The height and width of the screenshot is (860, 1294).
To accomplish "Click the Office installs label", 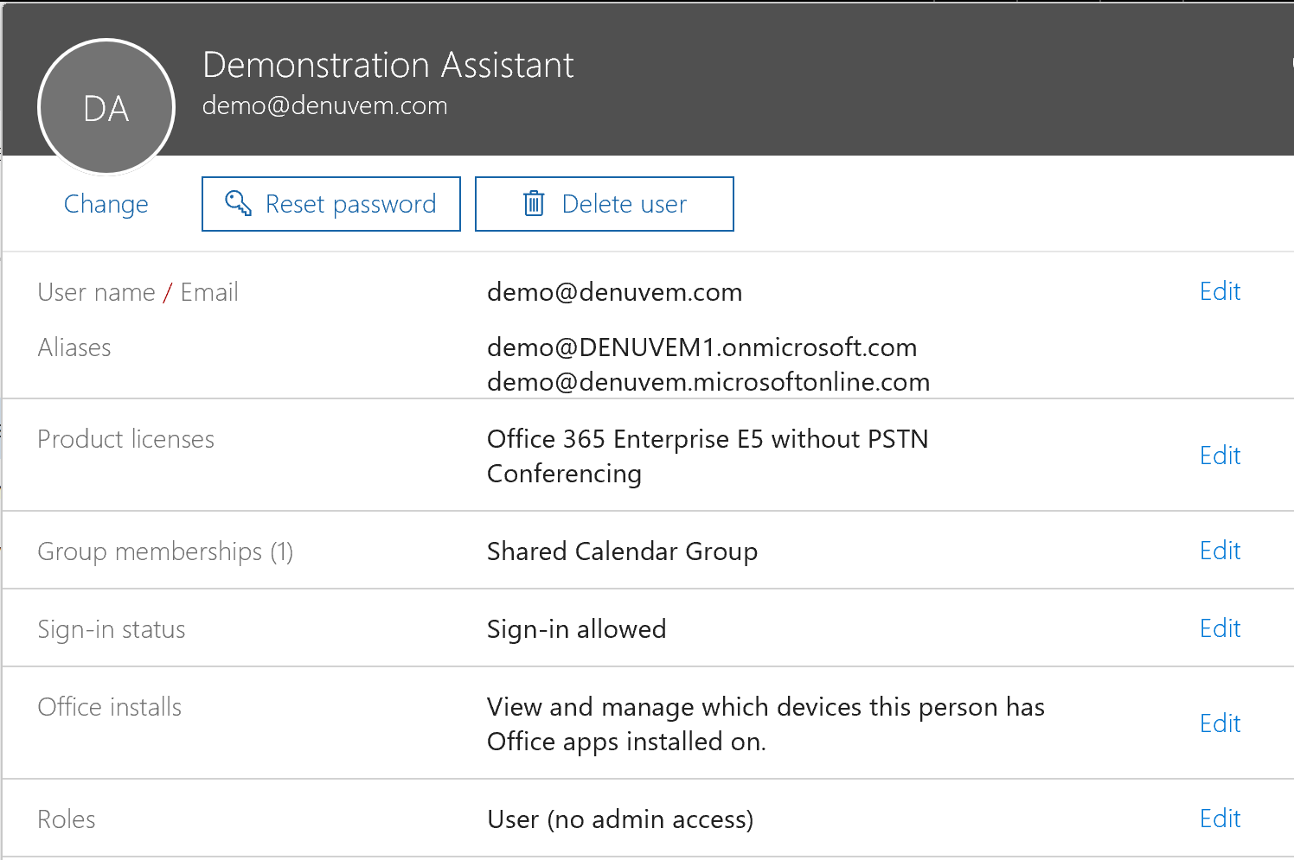I will pos(110,707).
